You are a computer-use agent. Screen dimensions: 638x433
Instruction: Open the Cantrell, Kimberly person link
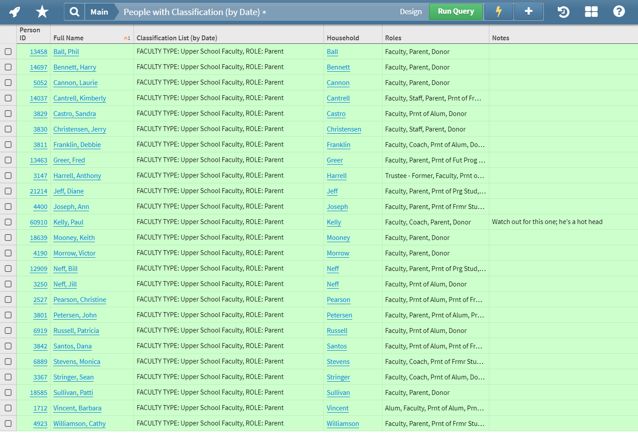pyautogui.click(x=79, y=98)
